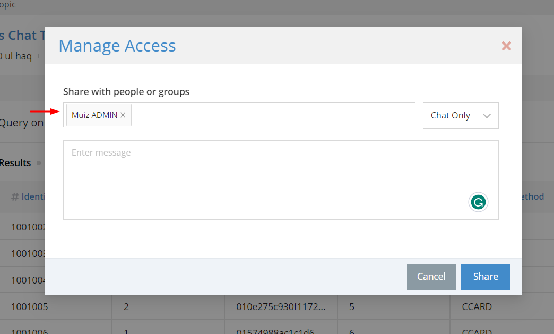
Task: Click the 1001006 row identifier at bottom
Action: pyautogui.click(x=29, y=331)
